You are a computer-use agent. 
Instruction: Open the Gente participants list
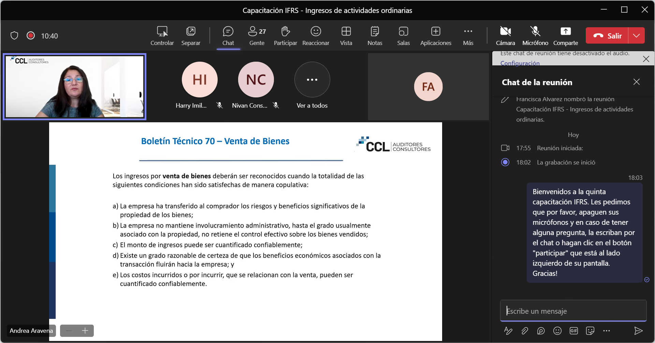pos(257,36)
